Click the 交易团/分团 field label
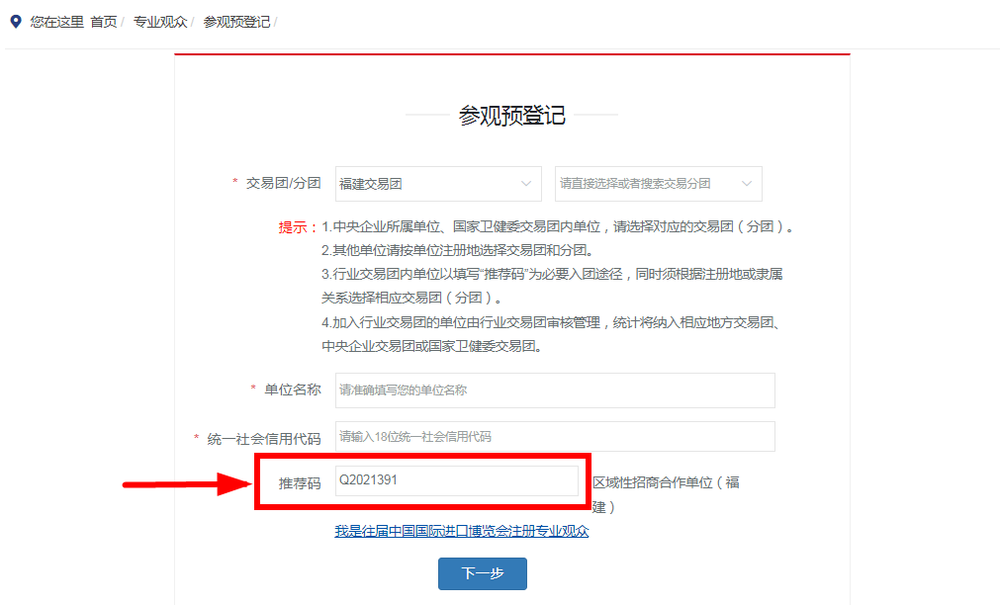Image resolution: width=1000 pixels, height=605 pixels. pyautogui.click(x=283, y=183)
